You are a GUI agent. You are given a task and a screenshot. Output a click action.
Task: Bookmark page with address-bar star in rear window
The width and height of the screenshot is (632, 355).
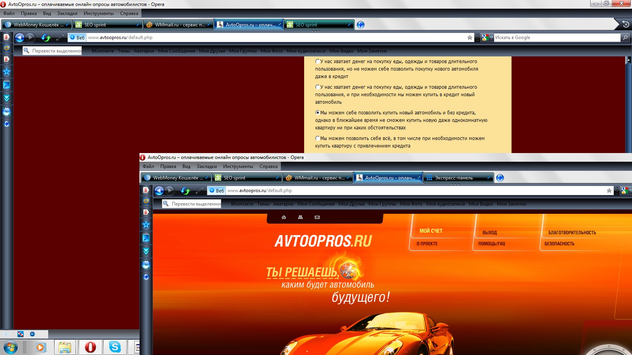pyautogui.click(x=470, y=37)
